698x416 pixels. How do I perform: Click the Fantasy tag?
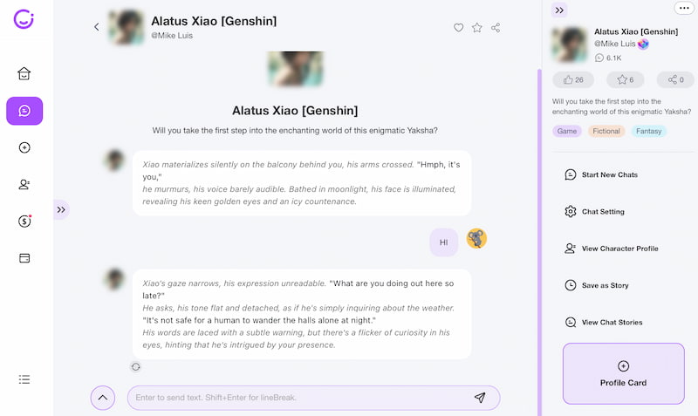pyautogui.click(x=648, y=132)
